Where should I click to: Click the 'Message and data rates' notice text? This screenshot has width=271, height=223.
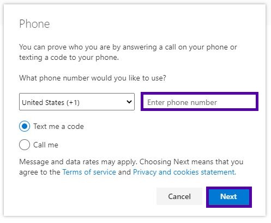[x=131, y=167]
